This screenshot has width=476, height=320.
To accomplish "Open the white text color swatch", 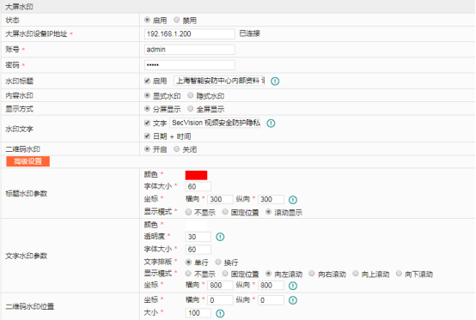I will [197, 225].
